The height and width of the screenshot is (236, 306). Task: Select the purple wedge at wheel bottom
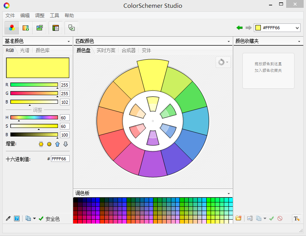(x=153, y=164)
